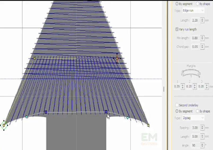
Task: Select the yellow reshape node at left end of horizontal guide line
Action: [34, 58]
